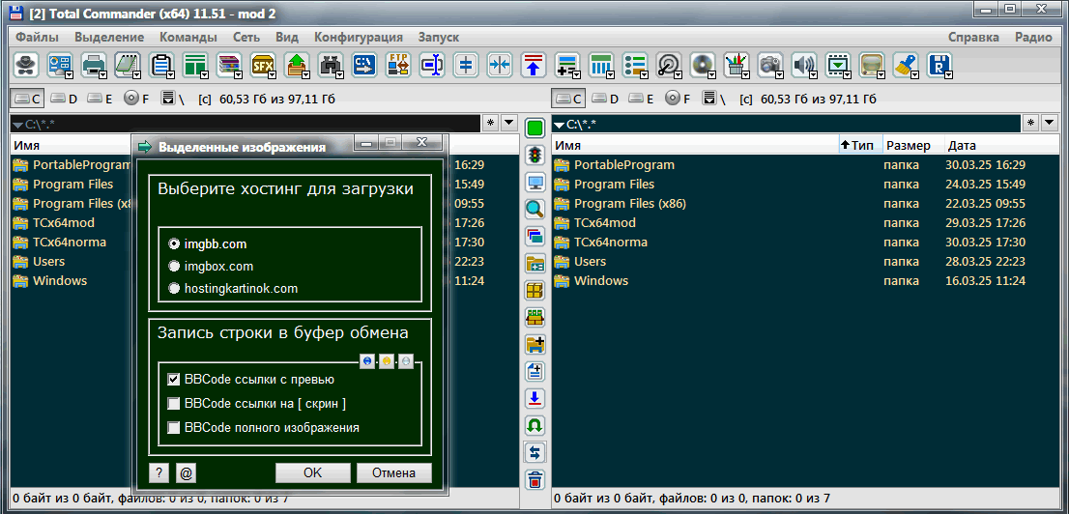Enable BBCode полного изображения checkbox
This screenshot has height=514, width=1069.
pyautogui.click(x=174, y=428)
